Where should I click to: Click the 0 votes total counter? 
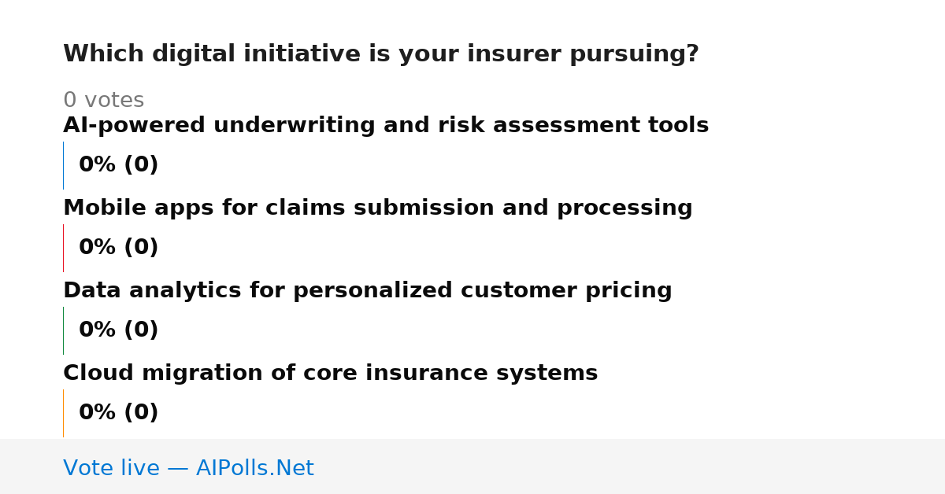pyautogui.click(x=104, y=101)
